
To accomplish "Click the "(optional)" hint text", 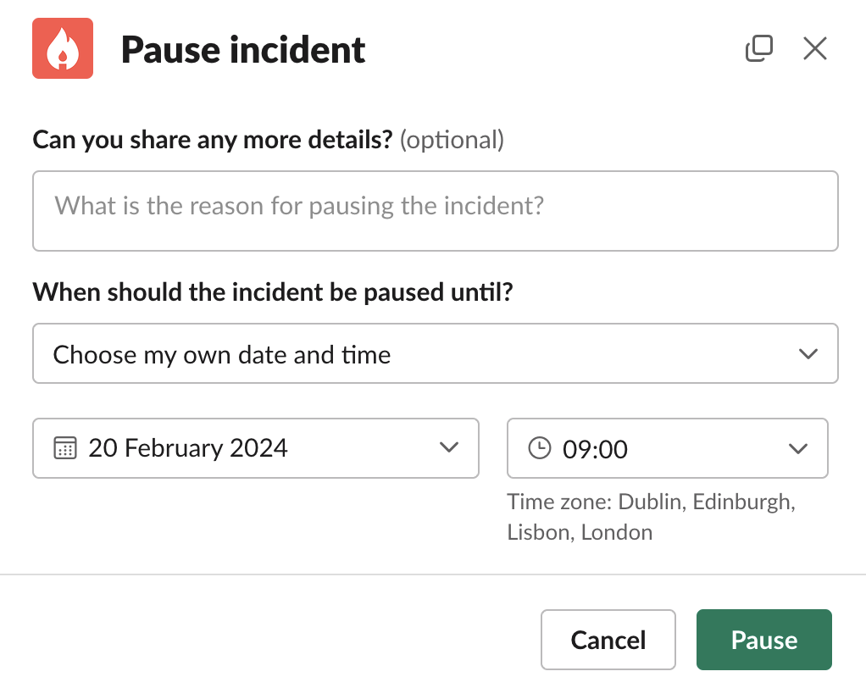I will [x=452, y=139].
